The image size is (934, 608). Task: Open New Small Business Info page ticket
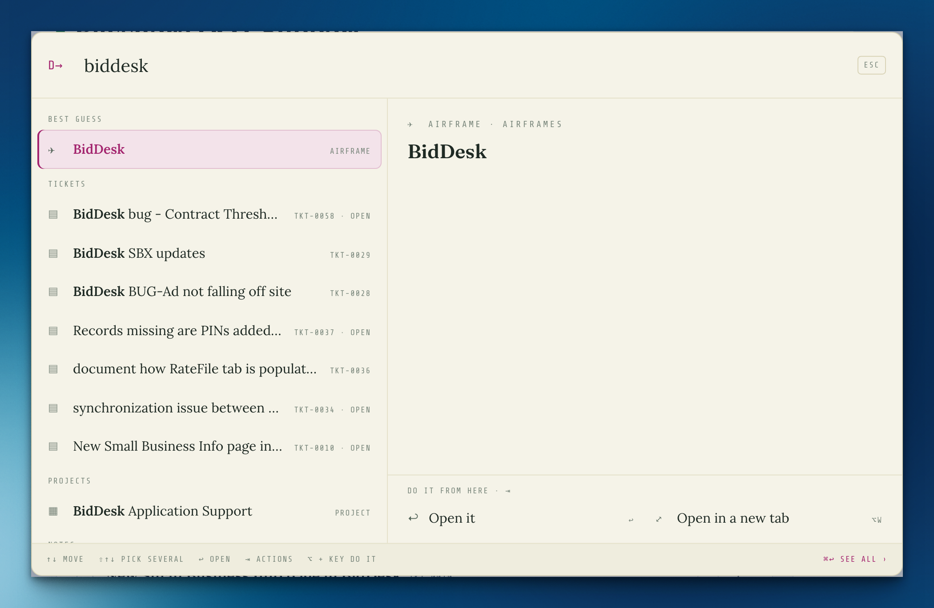pos(209,447)
